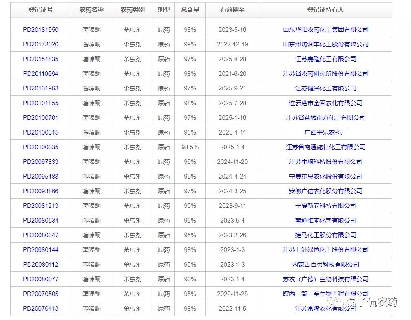The width and height of the screenshot is (411, 320).
Task: Select expiry date 2025-9-21
Action: [232, 88]
